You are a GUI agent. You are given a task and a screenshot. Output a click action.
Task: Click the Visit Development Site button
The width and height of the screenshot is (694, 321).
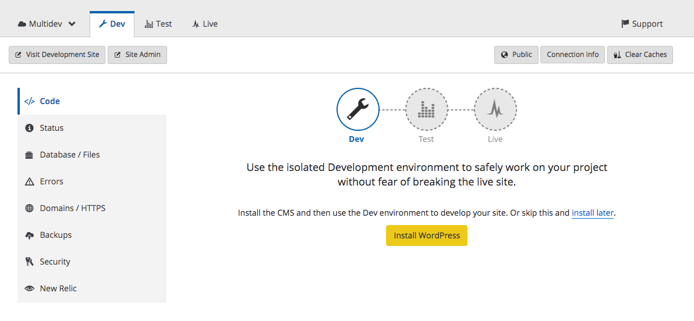click(57, 55)
